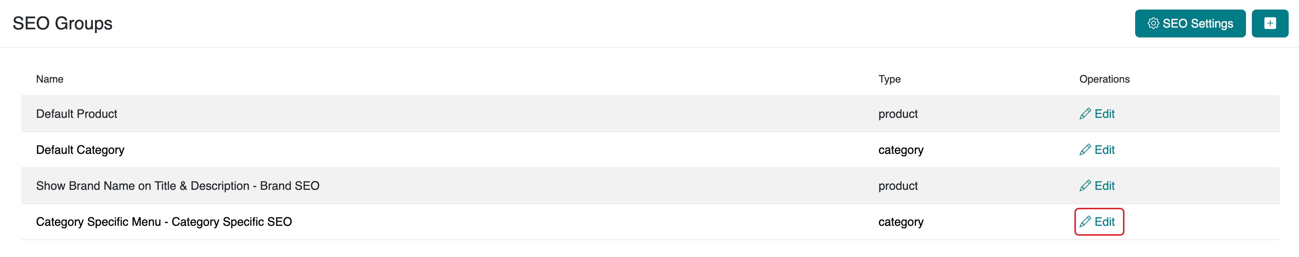Click the SEO Groups page heading
Screen dimensions: 1299x257
[x=63, y=23]
